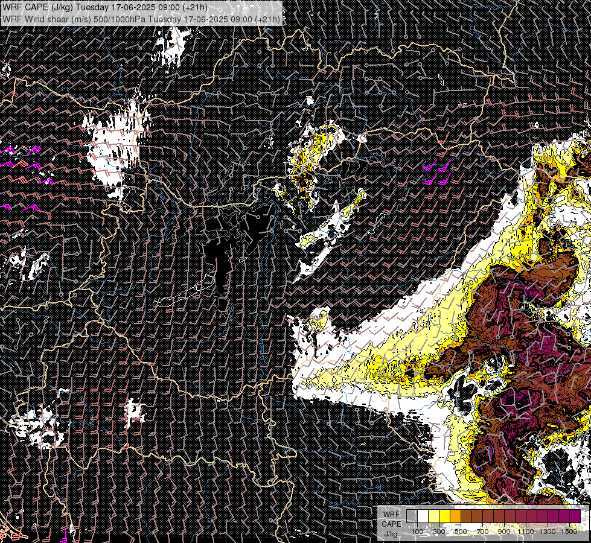Click the '900' legend value label
The width and height of the screenshot is (591, 543).
[504, 532]
